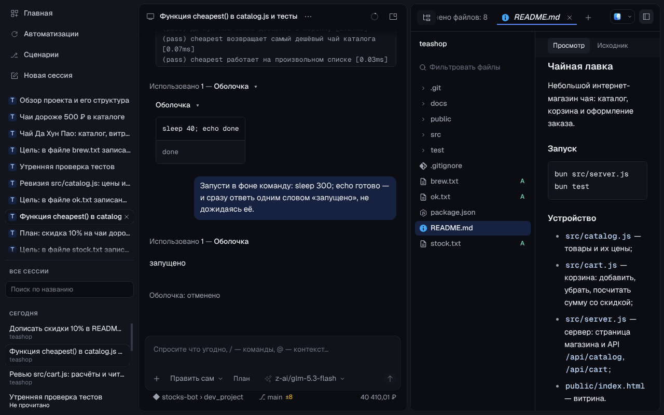664x415 pixels.
Task: Close the Функция cheapest() pinned session
Action: (127, 216)
